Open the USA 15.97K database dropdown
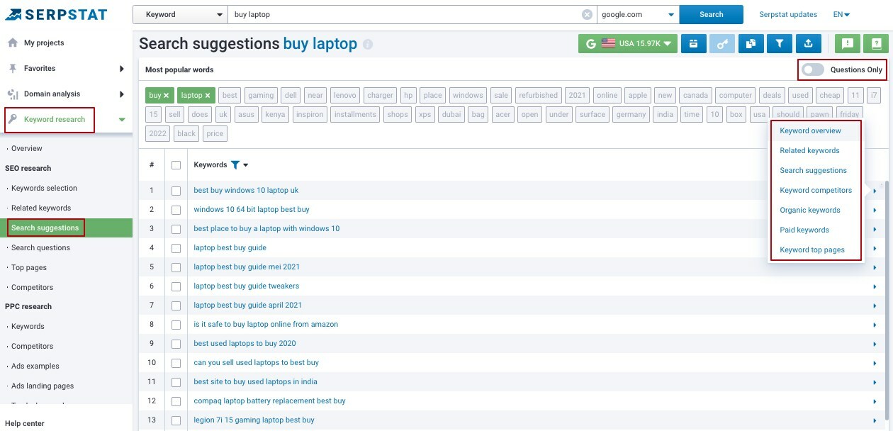 [x=627, y=44]
